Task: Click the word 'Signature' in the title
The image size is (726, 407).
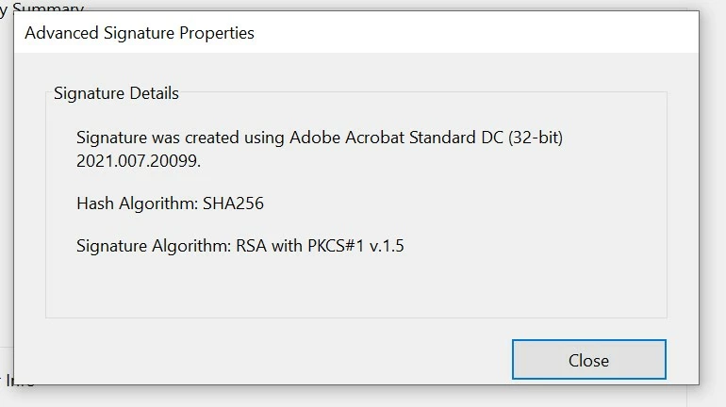Action: coord(139,33)
